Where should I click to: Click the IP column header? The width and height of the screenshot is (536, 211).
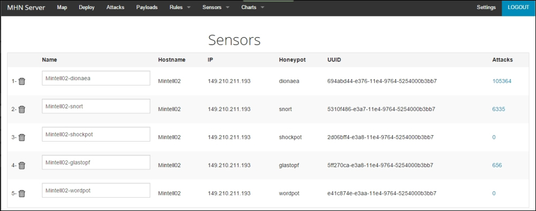210,60
